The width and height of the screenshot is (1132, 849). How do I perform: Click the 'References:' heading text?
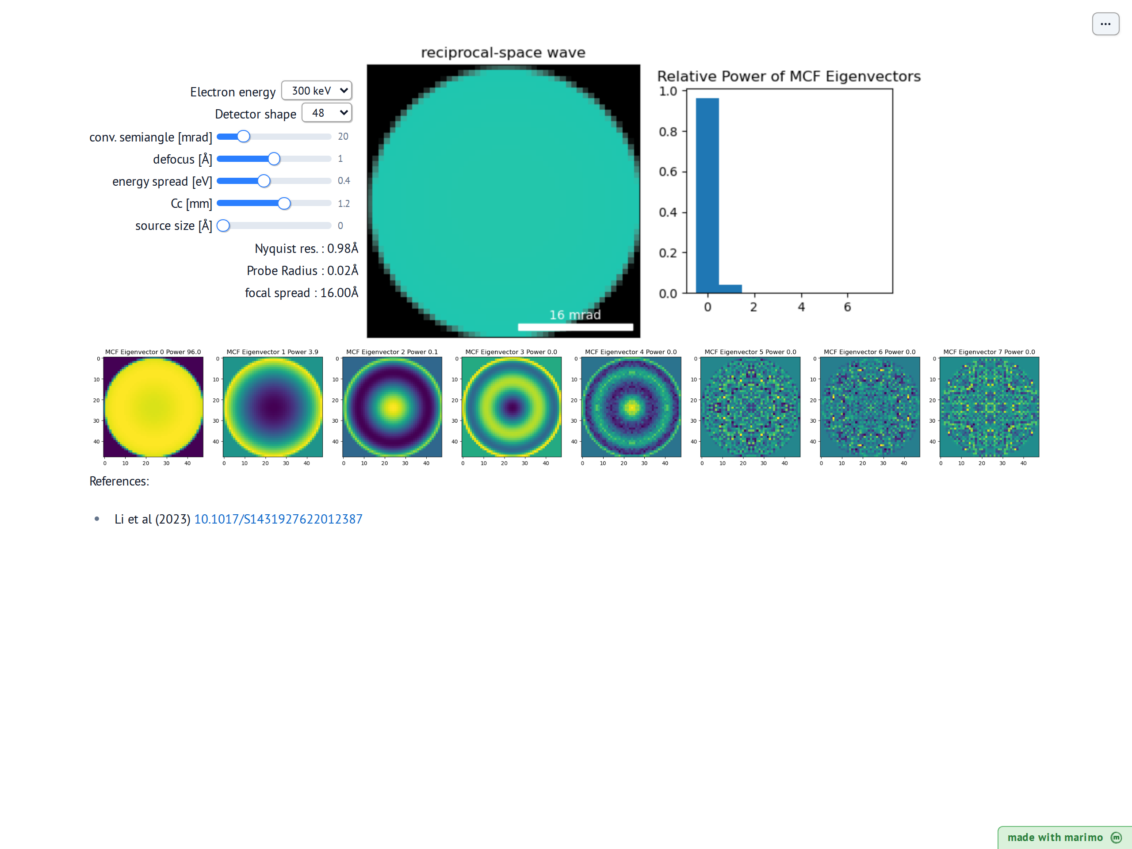point(119,482)
